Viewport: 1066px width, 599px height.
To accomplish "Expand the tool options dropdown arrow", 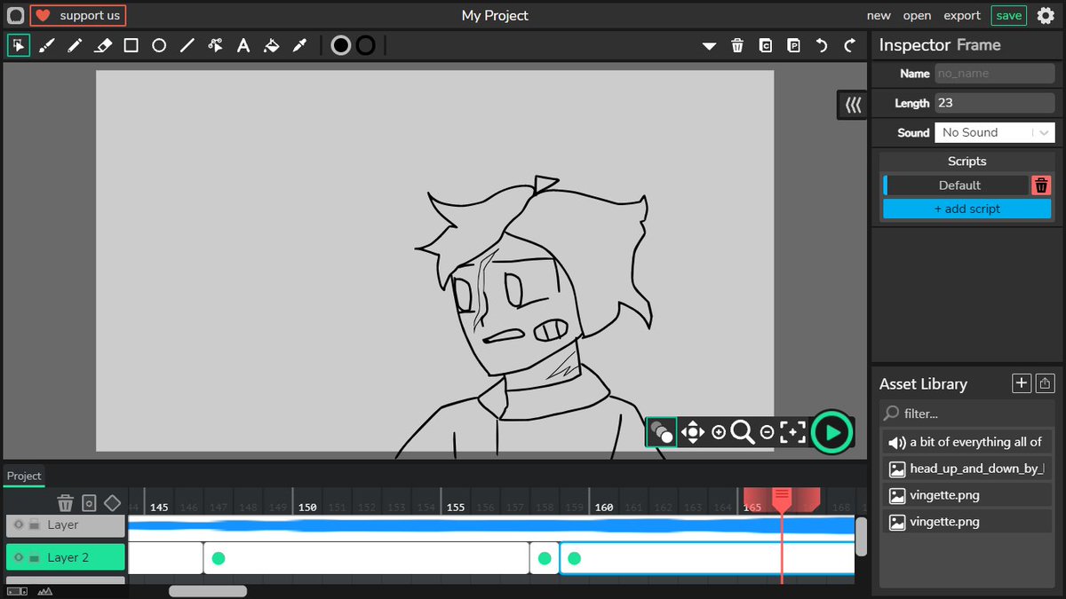I will point(709,46).
